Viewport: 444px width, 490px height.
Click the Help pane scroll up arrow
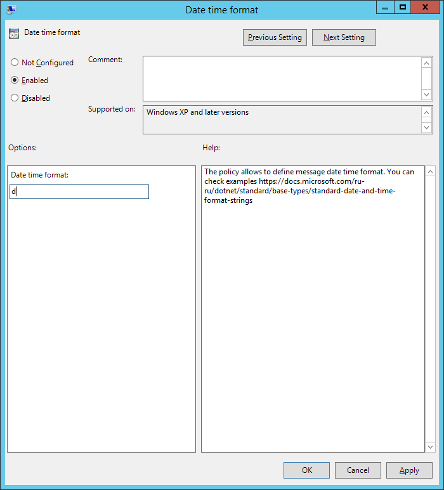(430, 172)
